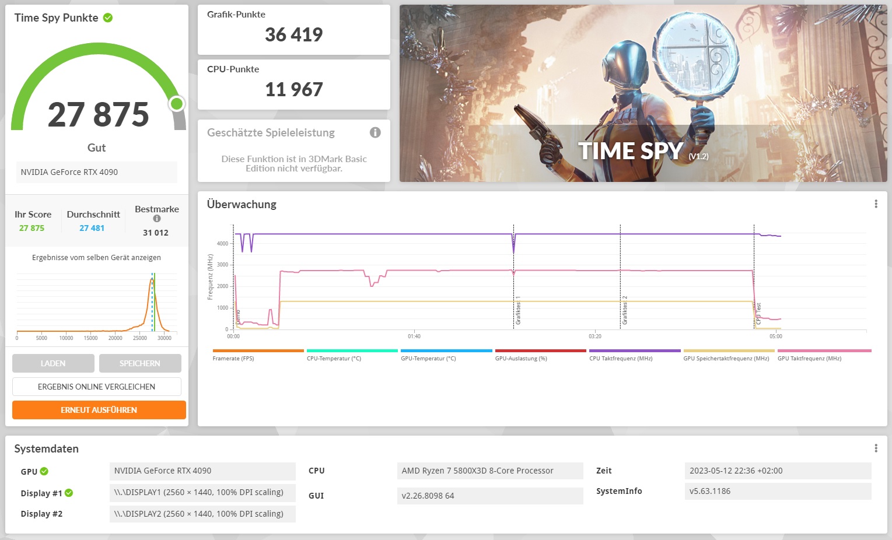Toggle the Framerate (FPS) legend entry
The height and width of the screenshot is (540, 892).
tap(233, 358)
